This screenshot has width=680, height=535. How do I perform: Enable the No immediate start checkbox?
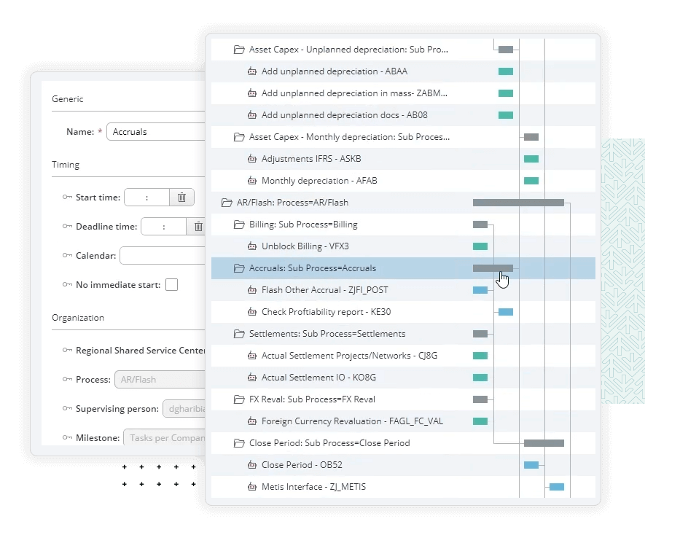point(171,285)
